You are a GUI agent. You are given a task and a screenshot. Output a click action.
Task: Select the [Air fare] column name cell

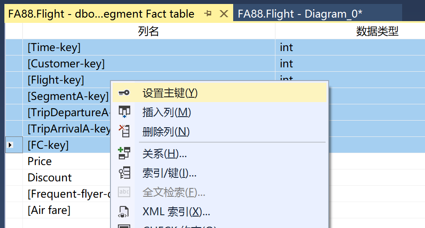tap(66, 210)
